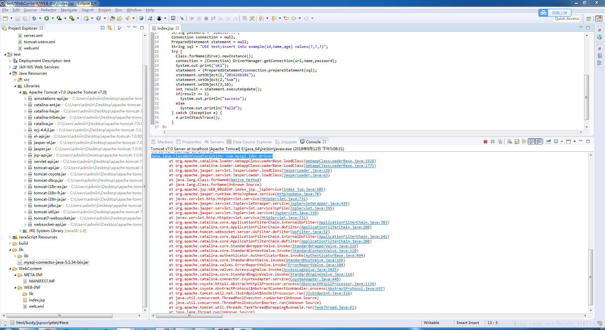Viewport: 605px width, 330px height.
Task: Click the Resume debug icon
Action: (x=192, y=18)
